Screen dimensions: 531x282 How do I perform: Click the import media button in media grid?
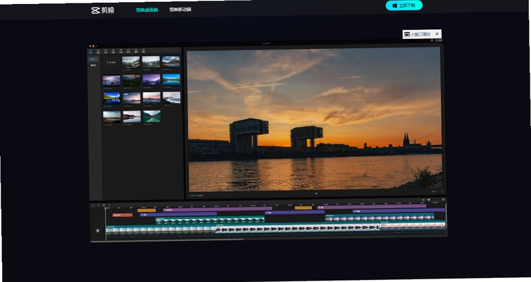[112, 62]
